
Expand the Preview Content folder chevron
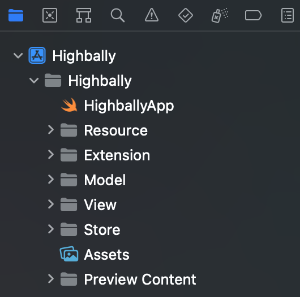[x=51, y=279]
